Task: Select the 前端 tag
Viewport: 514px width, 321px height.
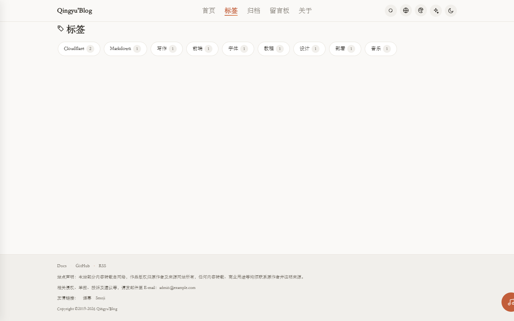Action: click(202, 49)
